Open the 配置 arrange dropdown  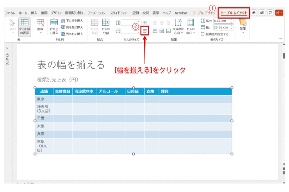click(243, 26)
